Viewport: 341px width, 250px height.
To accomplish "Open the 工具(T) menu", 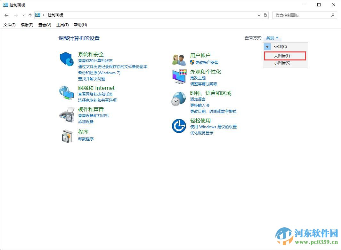I will pyautogui.click(x=62, y=25).
